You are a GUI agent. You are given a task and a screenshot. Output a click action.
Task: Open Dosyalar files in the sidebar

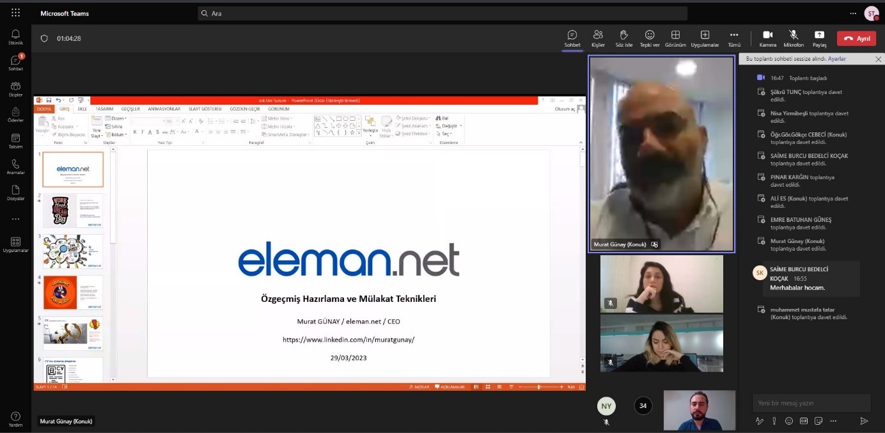pos(15,193)
